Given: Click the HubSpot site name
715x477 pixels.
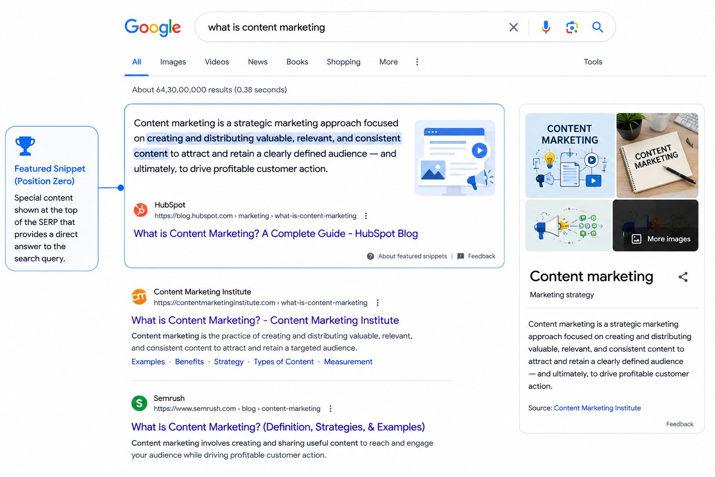Looking at the screenshot, I should (170, 205).
